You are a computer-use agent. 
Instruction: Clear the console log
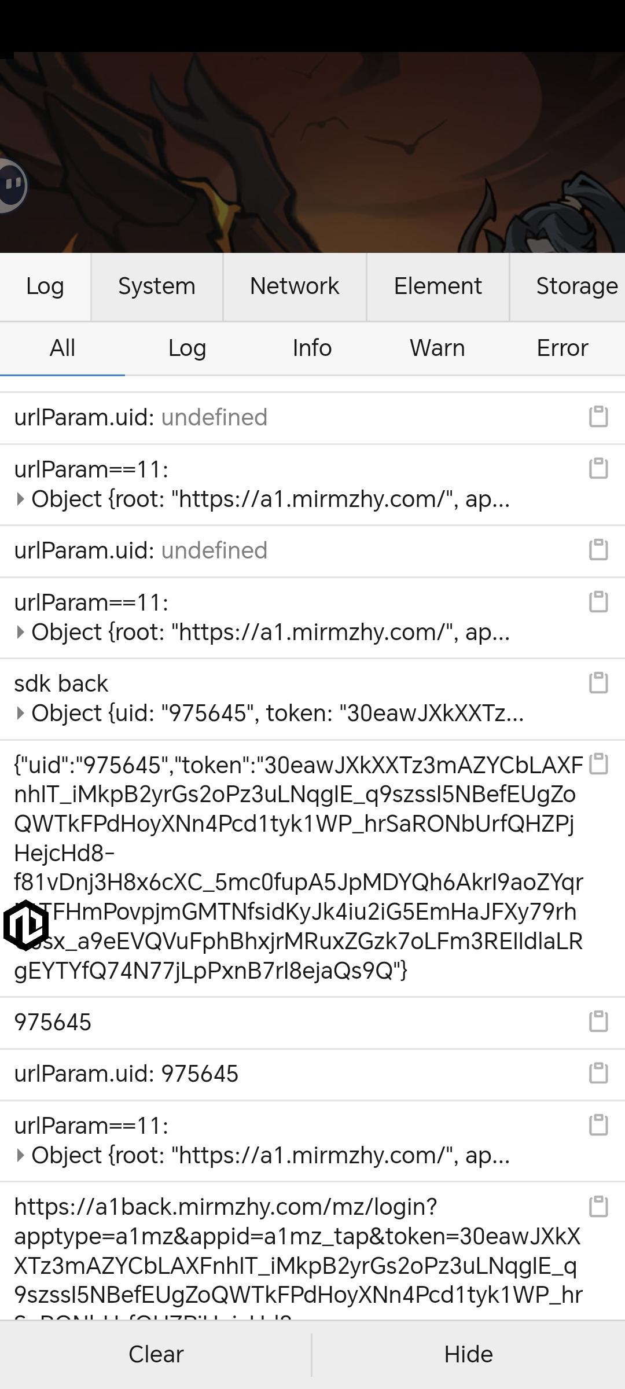[156, 1354]
